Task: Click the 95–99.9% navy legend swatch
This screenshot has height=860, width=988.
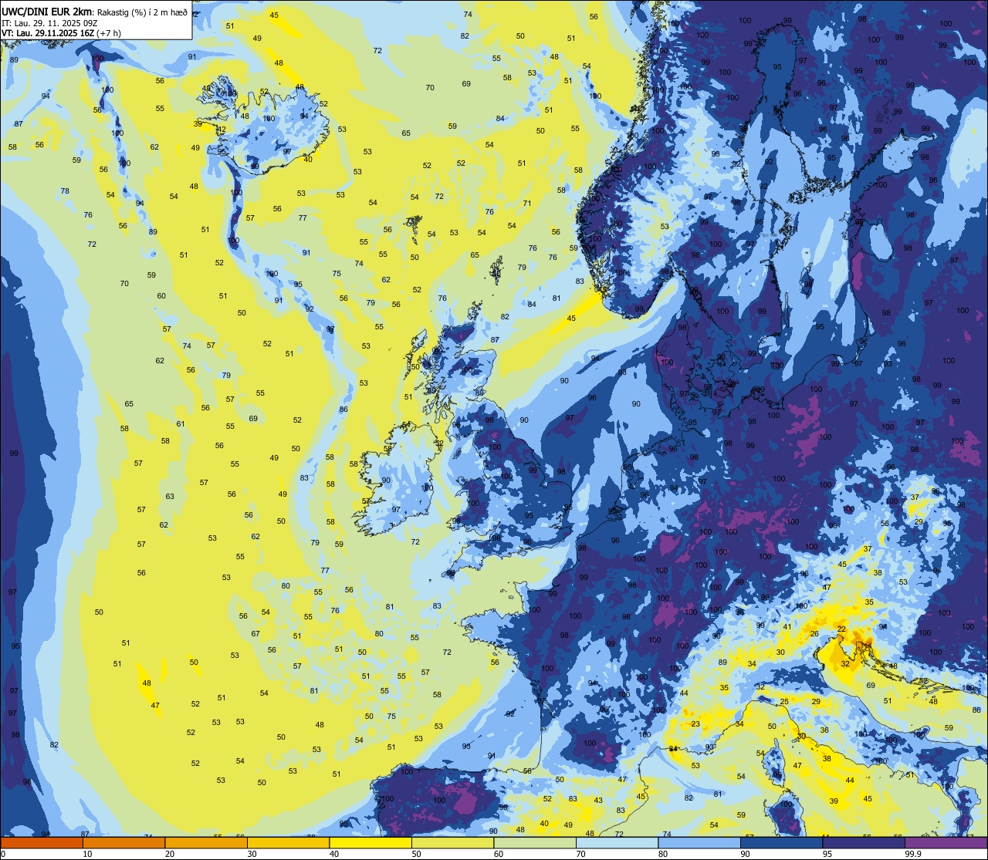Action: (x=864, y=843)
